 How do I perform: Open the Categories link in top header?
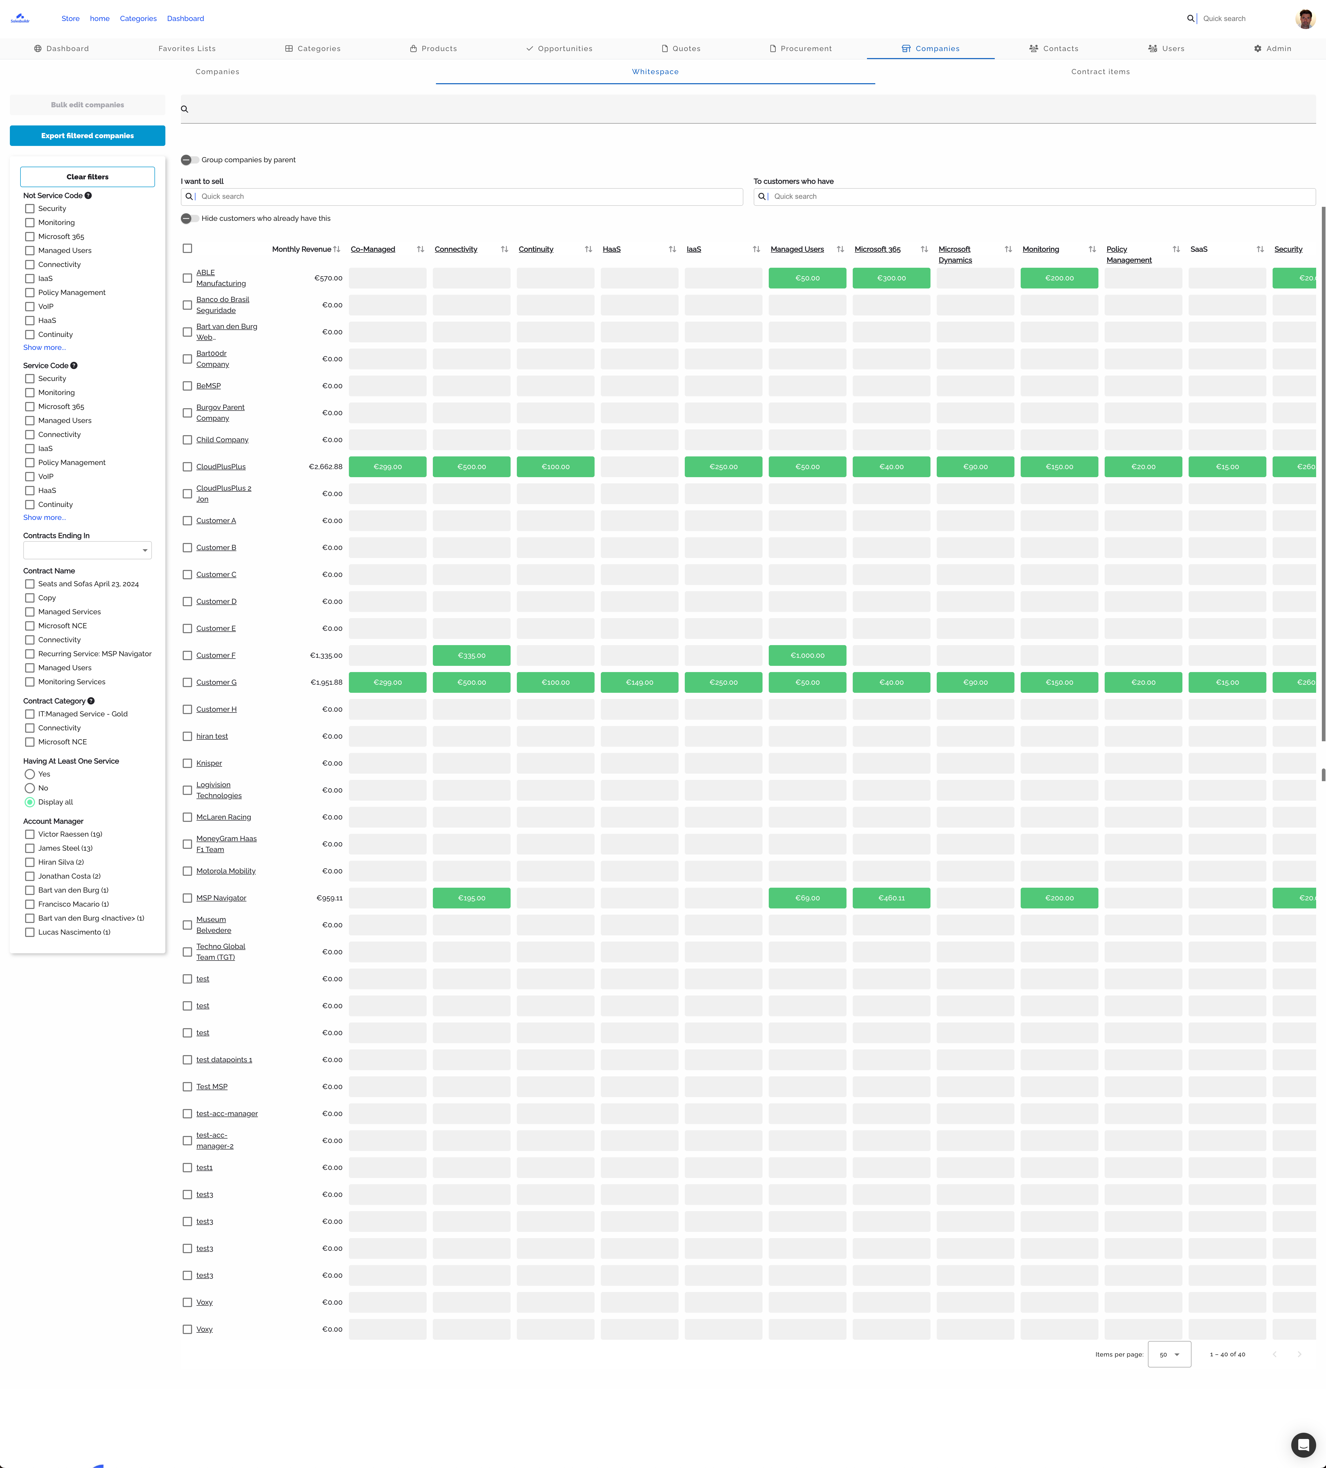coord(138,19)
